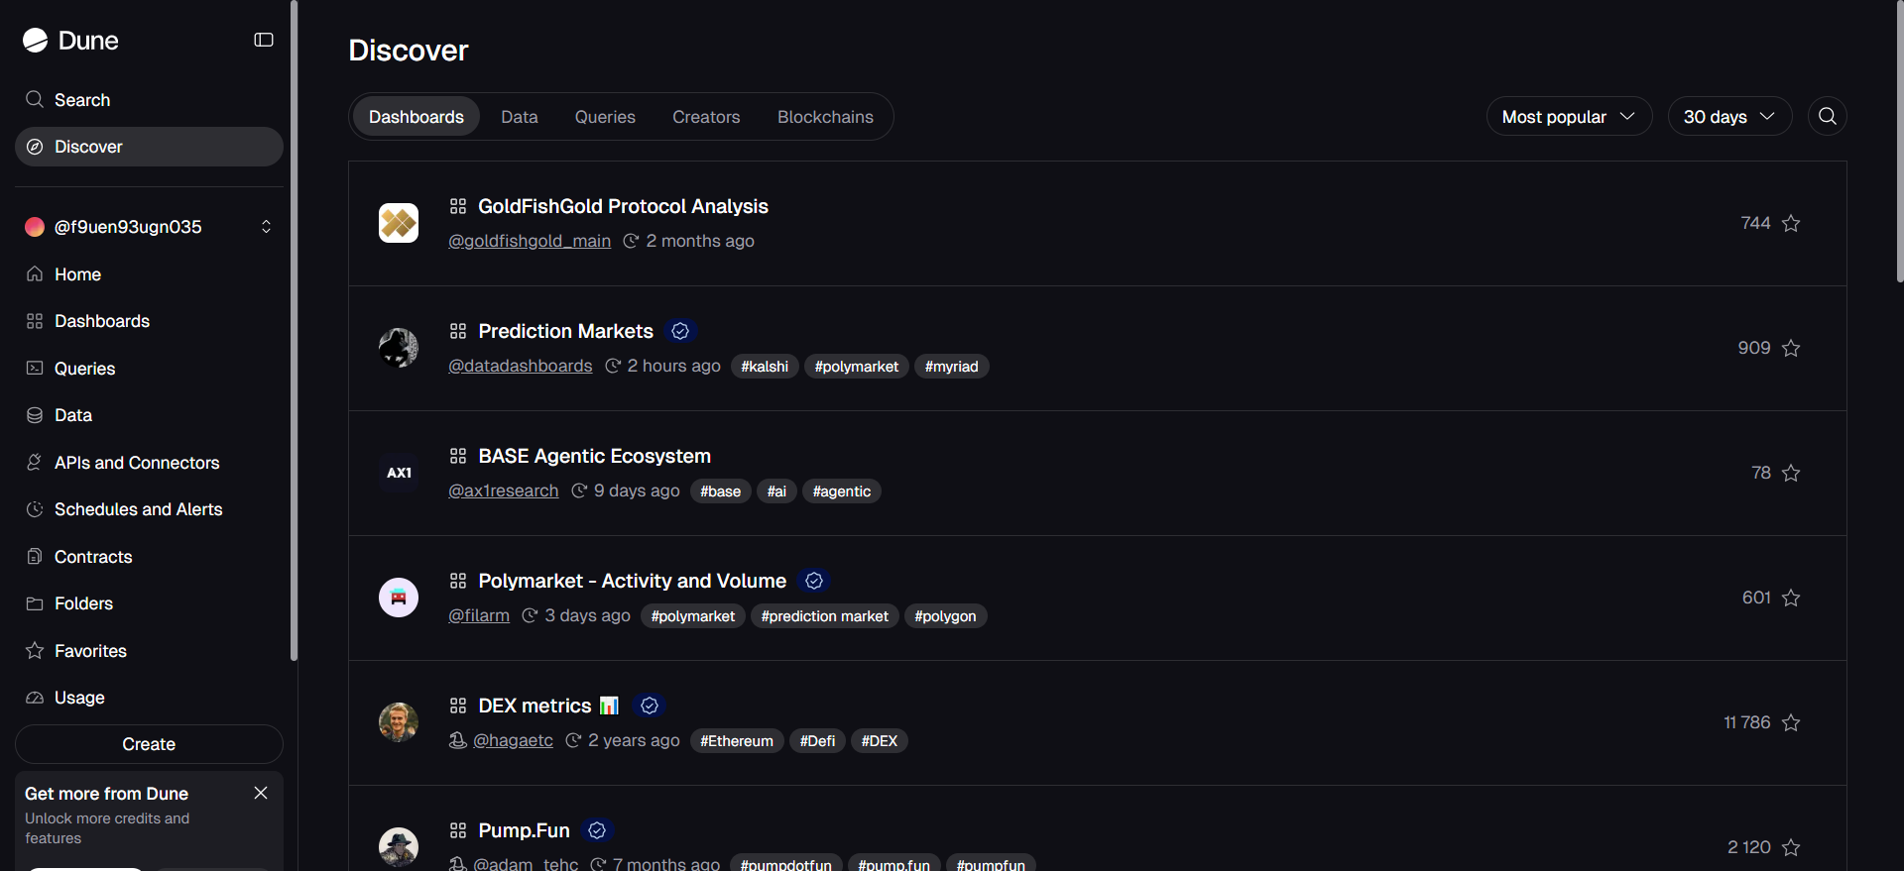The width and height of the screenshot is (1904, 871).
Task: Open the Pump.Fun dashboard
Action: pos(524,830)
